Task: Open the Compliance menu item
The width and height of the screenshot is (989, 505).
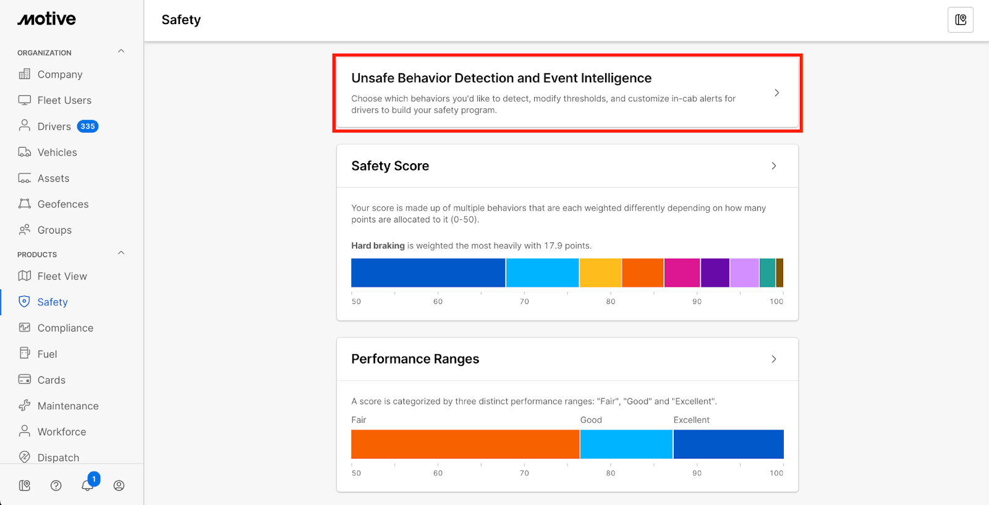Action: tap(65, 328)
